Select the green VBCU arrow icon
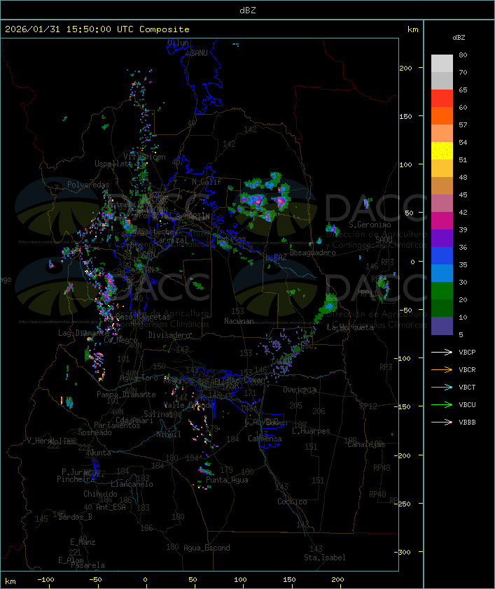 [442, 405]
